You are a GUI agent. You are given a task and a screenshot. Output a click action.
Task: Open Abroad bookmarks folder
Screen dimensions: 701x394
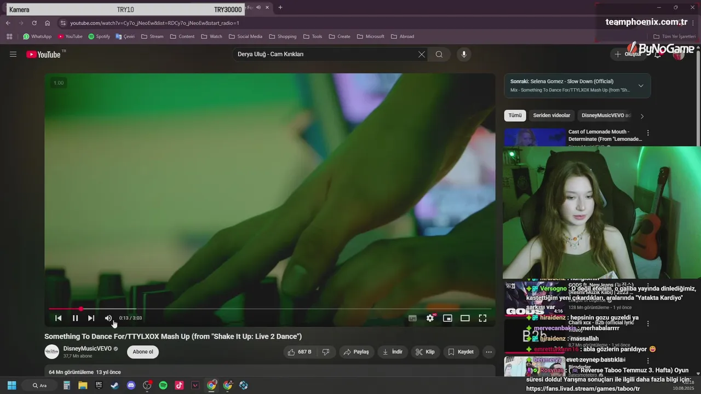click(403, 37)
